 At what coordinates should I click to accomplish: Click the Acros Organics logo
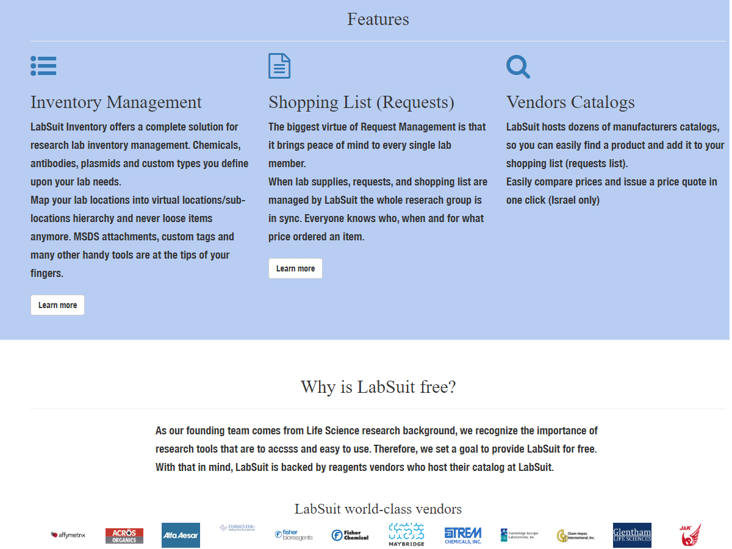point(124,536)
